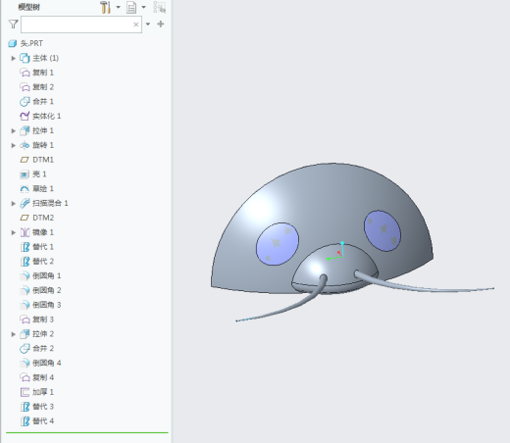Expand the 镜像 1 mirror feature

(x=14, y=232)
